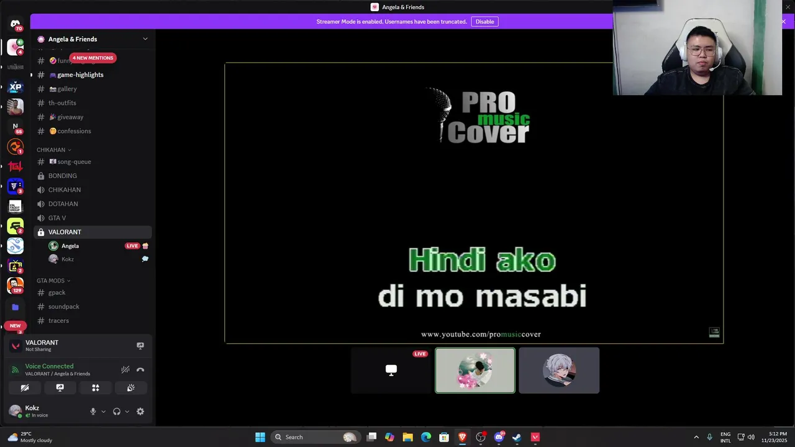Viewport: 795px width, 447px height.
Task: Select the VALORANT voice channel
Action: coord(93,232)
